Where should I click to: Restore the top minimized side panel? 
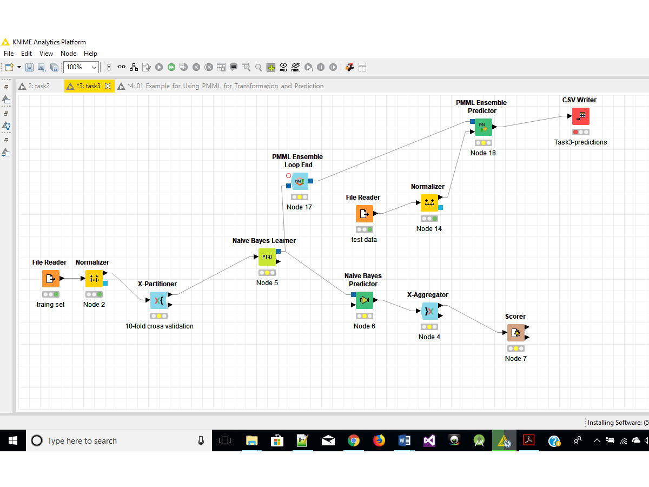click(6, 87)
